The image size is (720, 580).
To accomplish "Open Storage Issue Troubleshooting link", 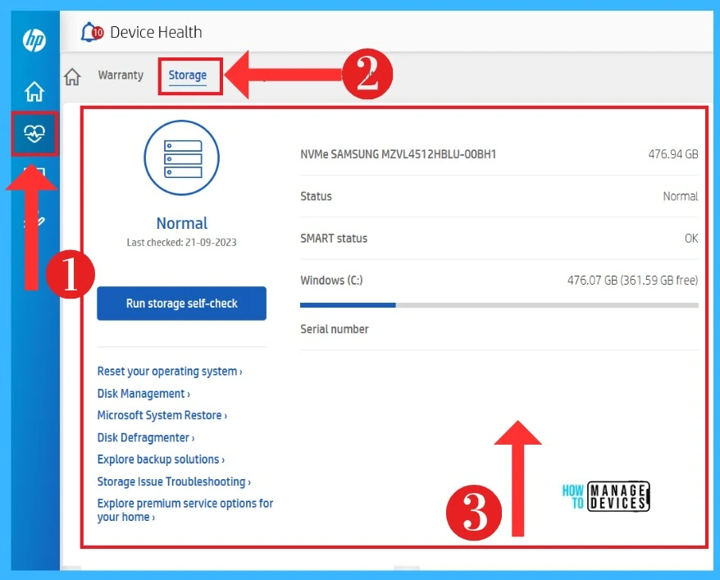I will (x=174, y=482).
